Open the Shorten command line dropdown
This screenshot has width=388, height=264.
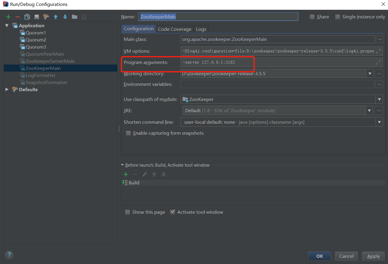[x=379, y=122]
